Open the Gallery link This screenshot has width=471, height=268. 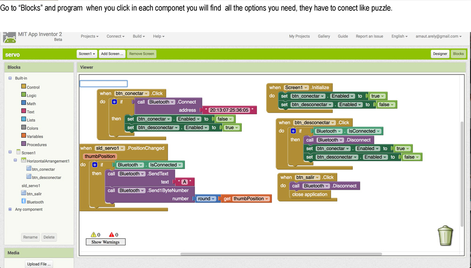click(x=324, y=36)
